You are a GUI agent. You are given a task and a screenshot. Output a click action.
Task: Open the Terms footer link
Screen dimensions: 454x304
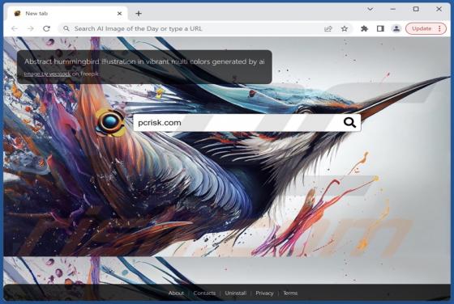coord(290,293)
